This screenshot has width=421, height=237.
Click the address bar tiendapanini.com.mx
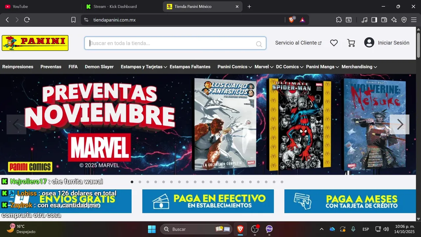[114, 20]
